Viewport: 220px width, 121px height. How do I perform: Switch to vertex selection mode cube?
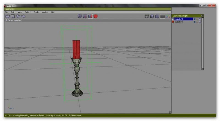point(80,16)
